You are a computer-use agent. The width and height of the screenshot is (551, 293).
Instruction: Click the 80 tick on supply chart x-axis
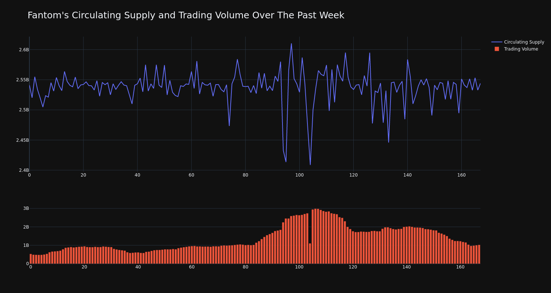pos(245,175)
